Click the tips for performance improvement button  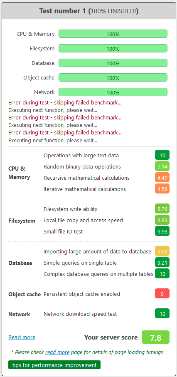point(54,365)
